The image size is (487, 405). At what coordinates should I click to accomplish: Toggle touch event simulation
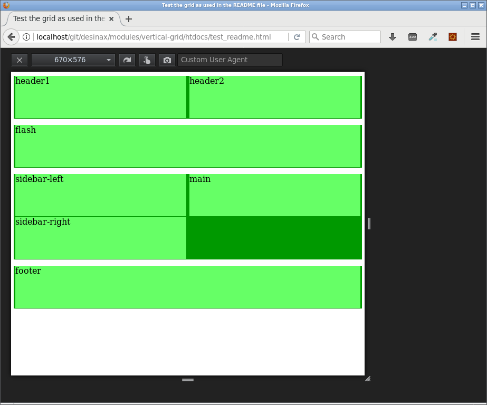coord(147,60)
